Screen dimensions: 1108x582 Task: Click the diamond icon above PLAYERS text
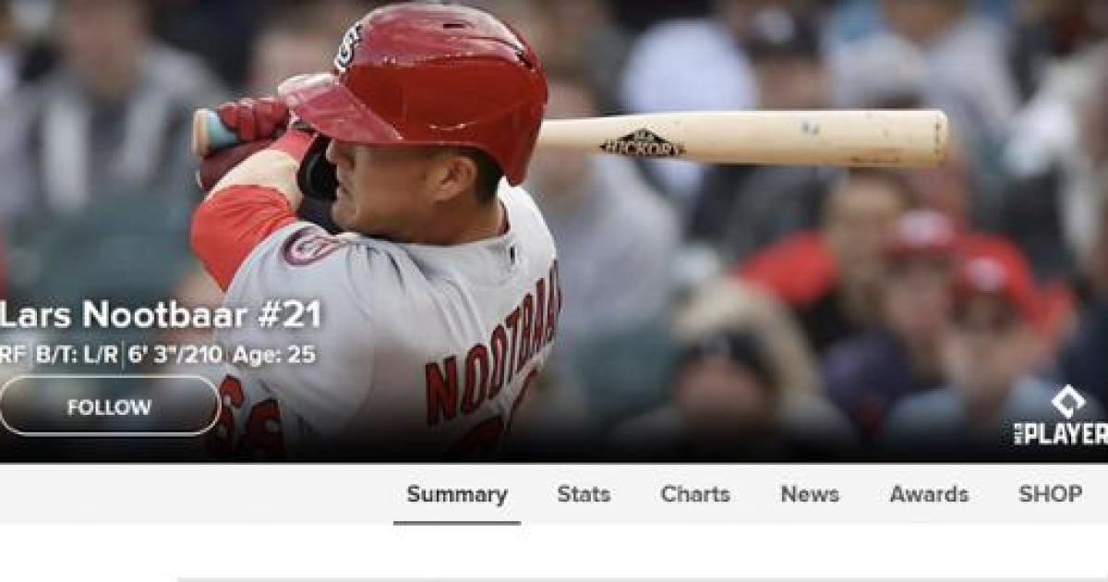[x=1068, y=401]
